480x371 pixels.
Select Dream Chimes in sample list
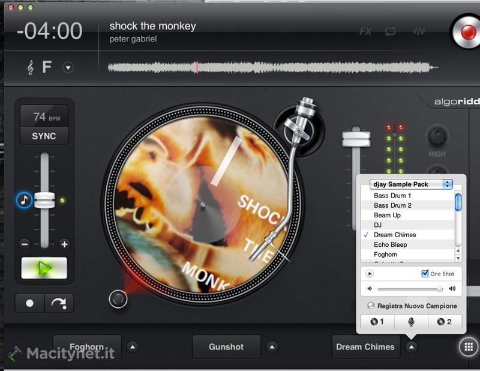(407, 235)
